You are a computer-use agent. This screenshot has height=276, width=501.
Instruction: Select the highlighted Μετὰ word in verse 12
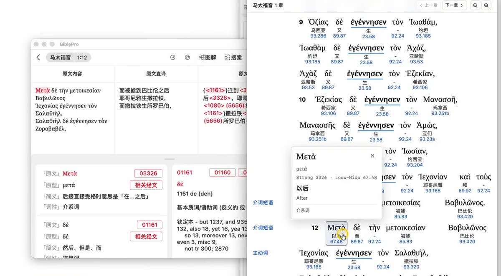click(337, 228)
